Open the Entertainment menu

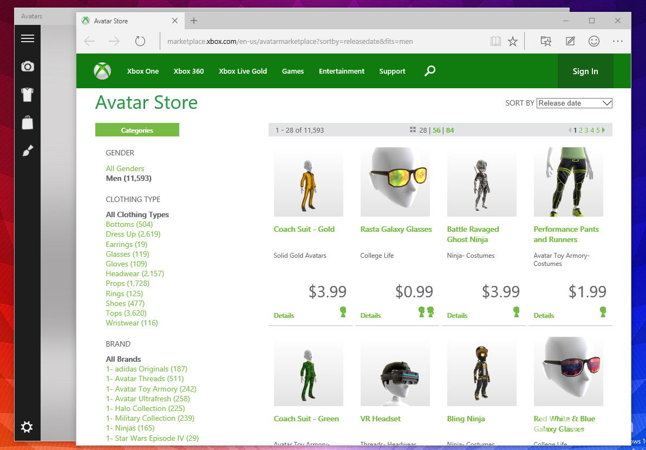[x=342, y=71]
